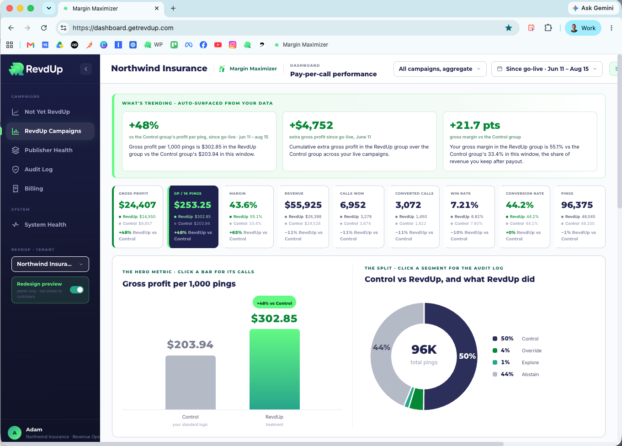The height and width of the screenshot is (446, 622).
Task: Open Margin Maximizer bookmark
Action: [x=301, y=45]
